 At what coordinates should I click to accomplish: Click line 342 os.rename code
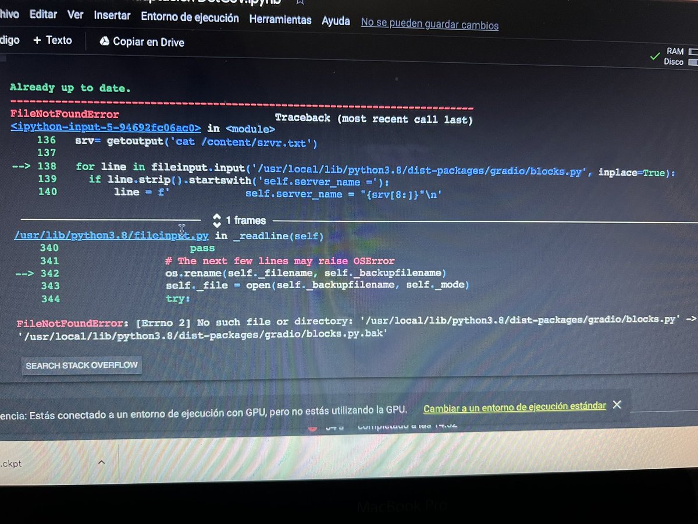(x=305, y=273)
